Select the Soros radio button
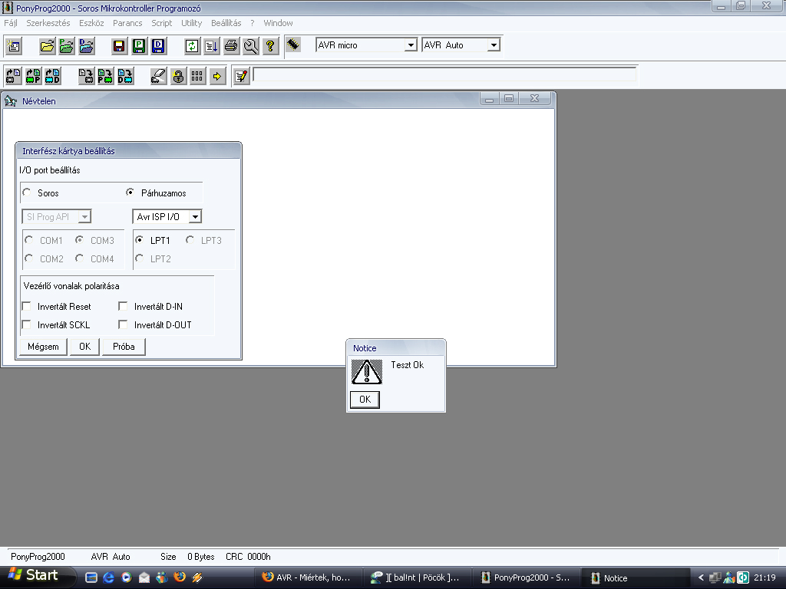786x589 pixels. click(27, 192)
